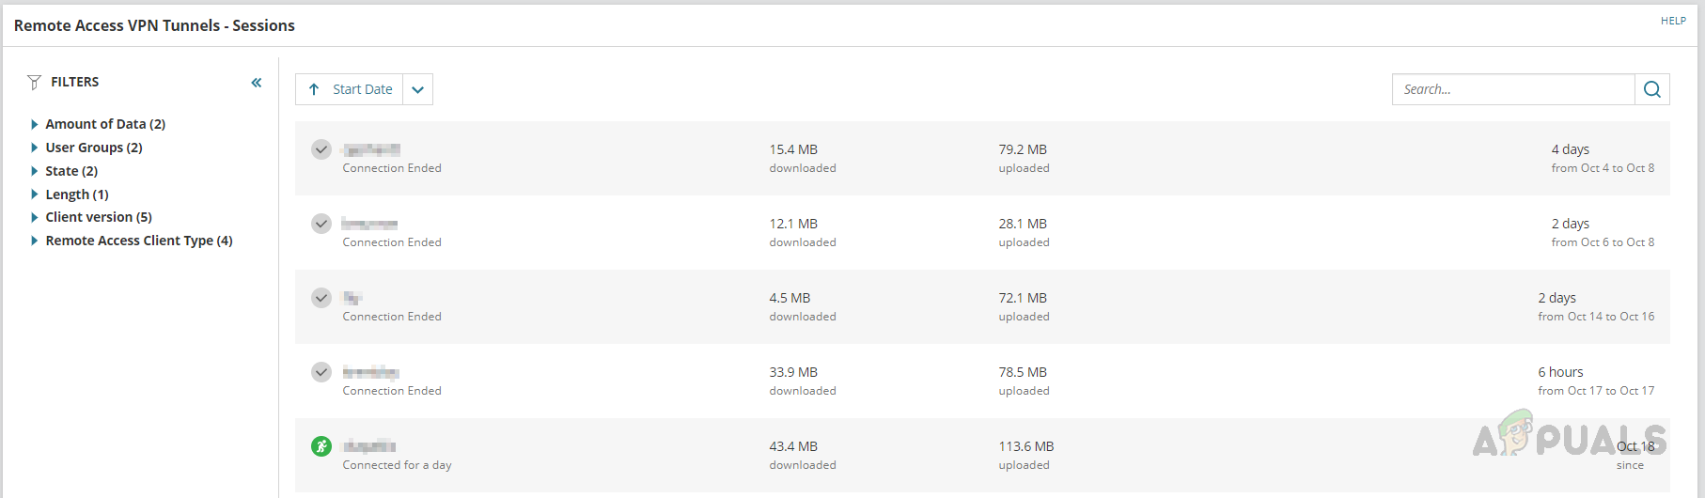
Task: Open the sort field dropdown arrow
Action: point(418,89)
